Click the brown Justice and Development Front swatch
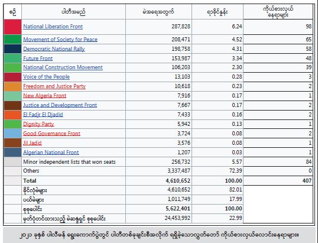The height and width of the screenshot is (243, 318). click(12, 105)
